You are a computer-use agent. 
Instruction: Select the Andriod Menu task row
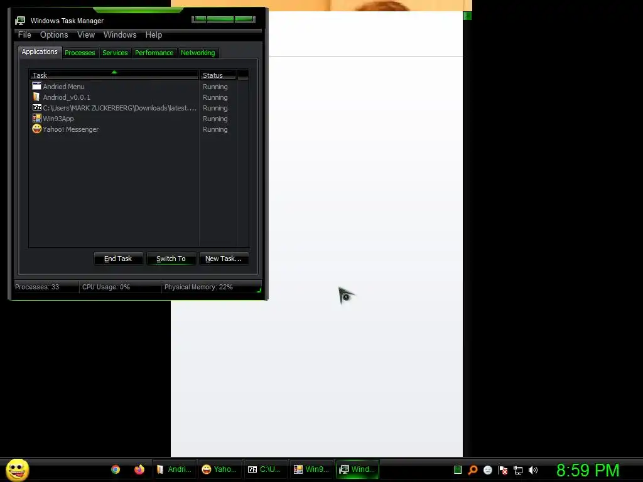point(140,87)
